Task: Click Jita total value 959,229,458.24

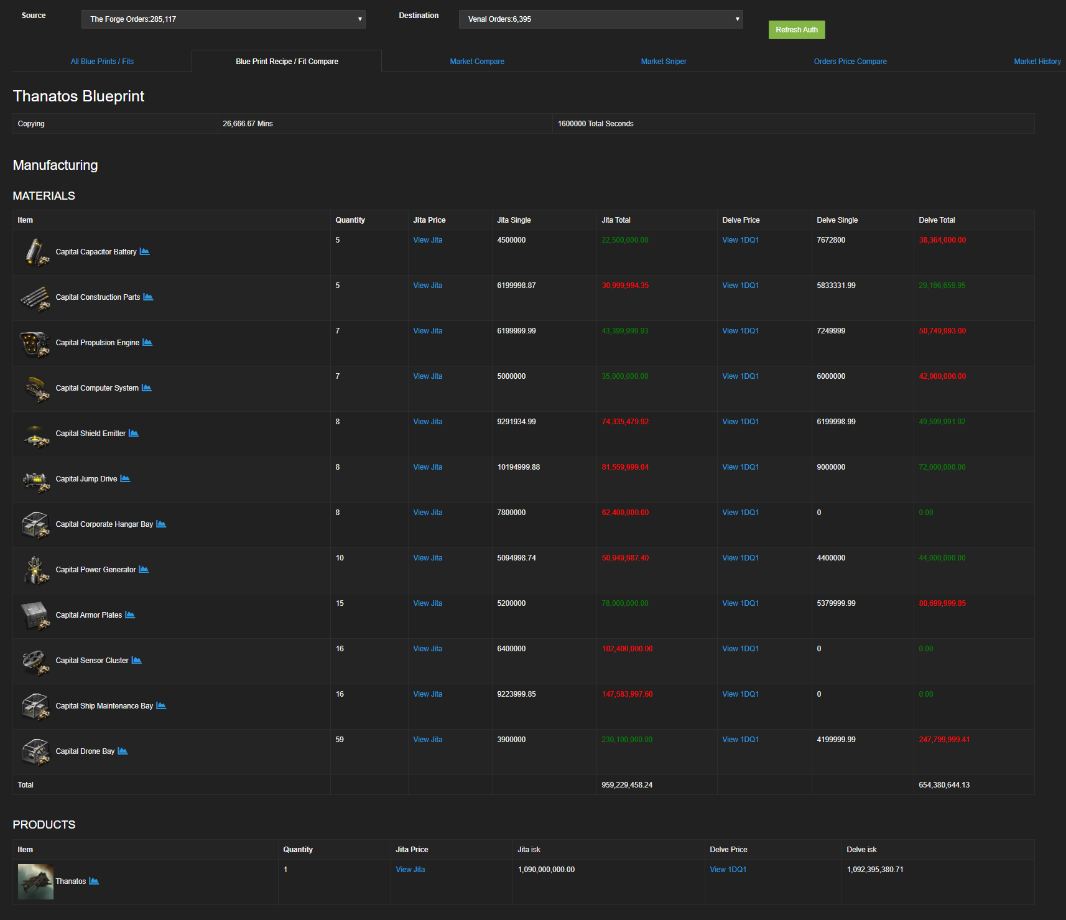Action: click(627, 785)
